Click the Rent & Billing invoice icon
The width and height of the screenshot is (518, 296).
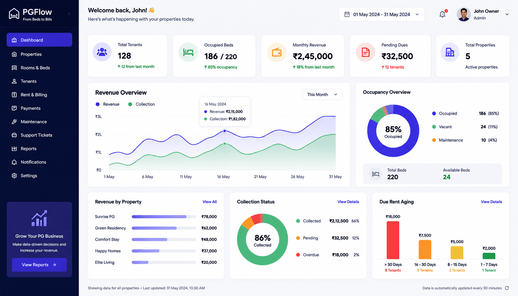[x=14, y=95]
